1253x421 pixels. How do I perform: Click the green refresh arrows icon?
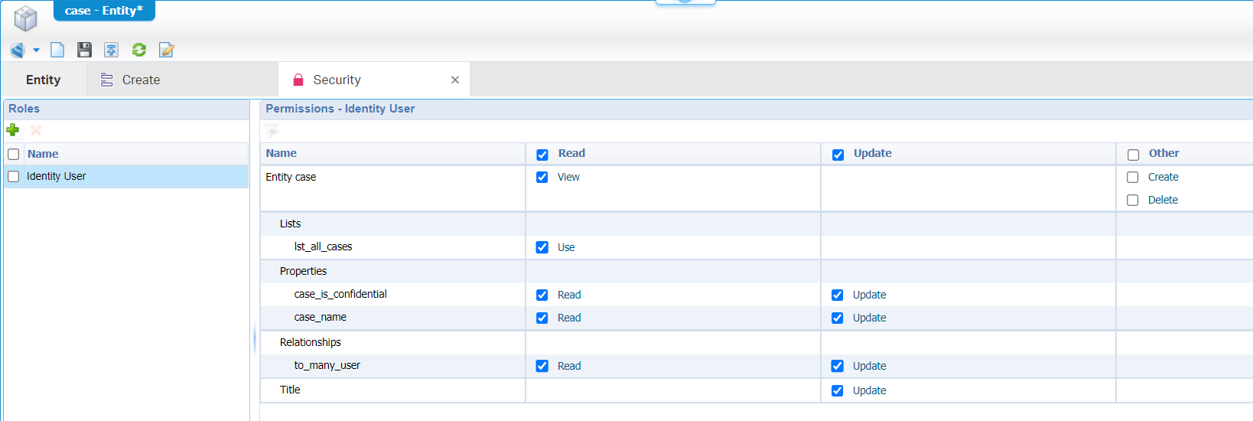pos(139,50)
